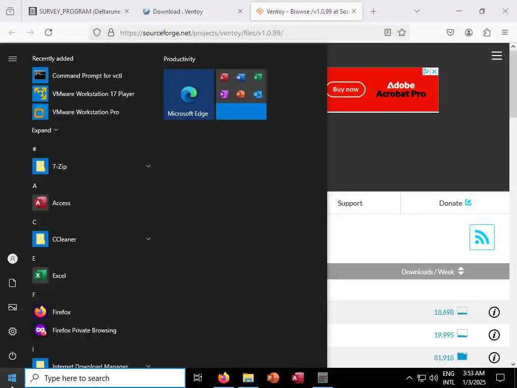Bookmark this page with the star
The height and width of the screenshot is (388, 517).
pos(401,32)
